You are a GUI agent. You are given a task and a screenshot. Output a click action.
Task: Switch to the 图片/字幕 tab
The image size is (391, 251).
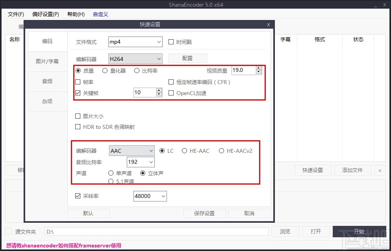click(47, 61)
